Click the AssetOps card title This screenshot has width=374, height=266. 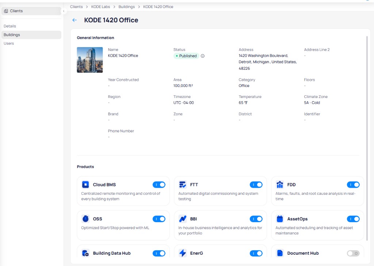pyautogui.click(x=297, y=219)
